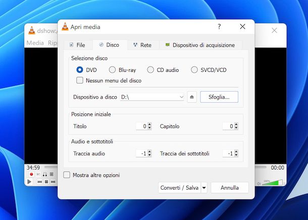Tick the Mostra altre opzioni checkbox
The image size is (308, 220).
coord(67,175)
